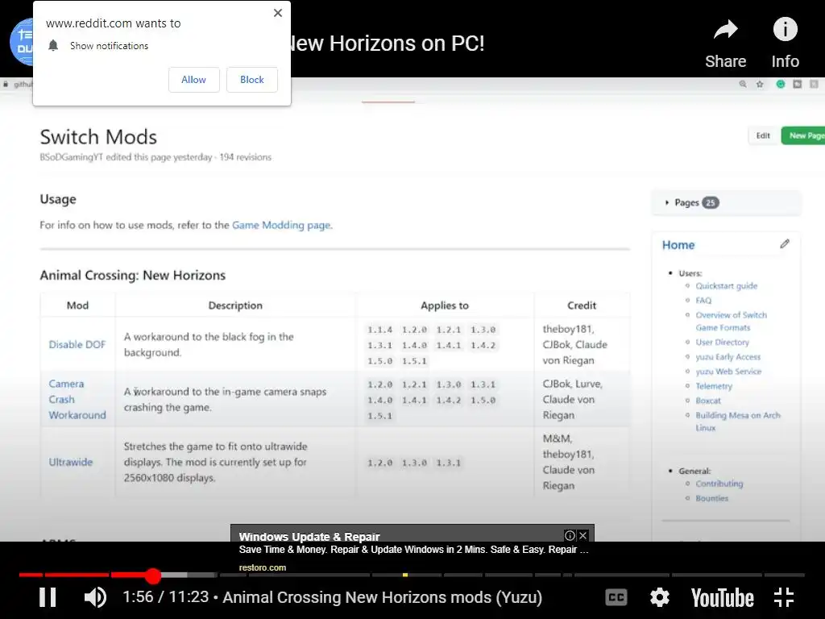This screenshot has width=825, height=619.
Task: Click the bookmark star icon in browser
Action: (760, 84)
